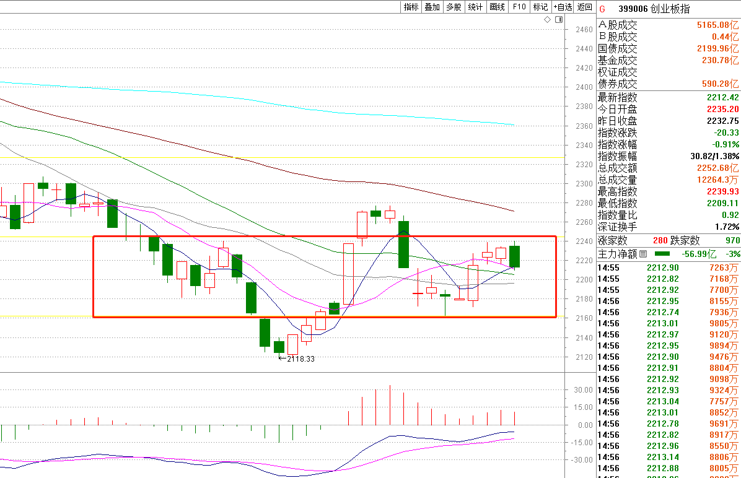Select the 国债成交 2199.96亿 row
This screenshot has height=478, width=741.
(x=669, y=49)
